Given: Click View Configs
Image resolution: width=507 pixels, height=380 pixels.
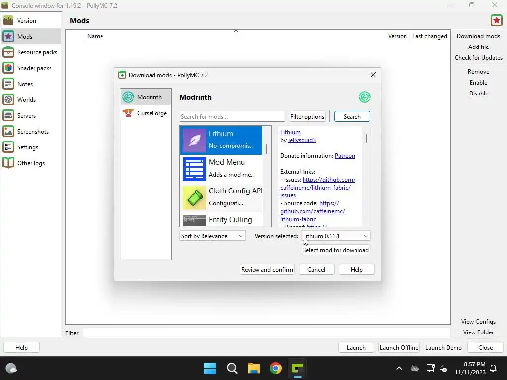Looking at the screenshot, I should point(478,322).
